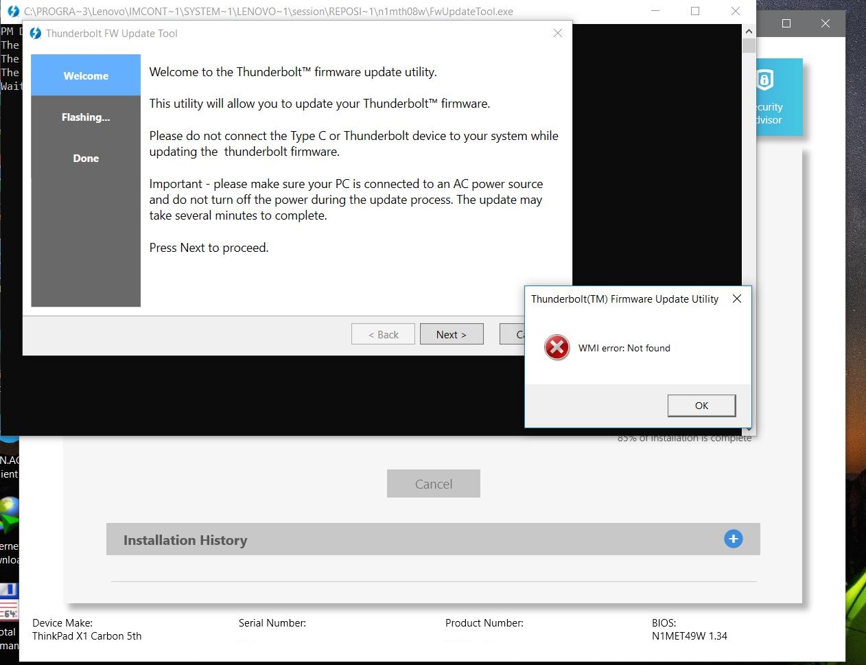Image resolution: width=866 pixels, height=665 pixels.
Task: Select the Flashing... step in sidebar
Action: [x=86, y=117]
